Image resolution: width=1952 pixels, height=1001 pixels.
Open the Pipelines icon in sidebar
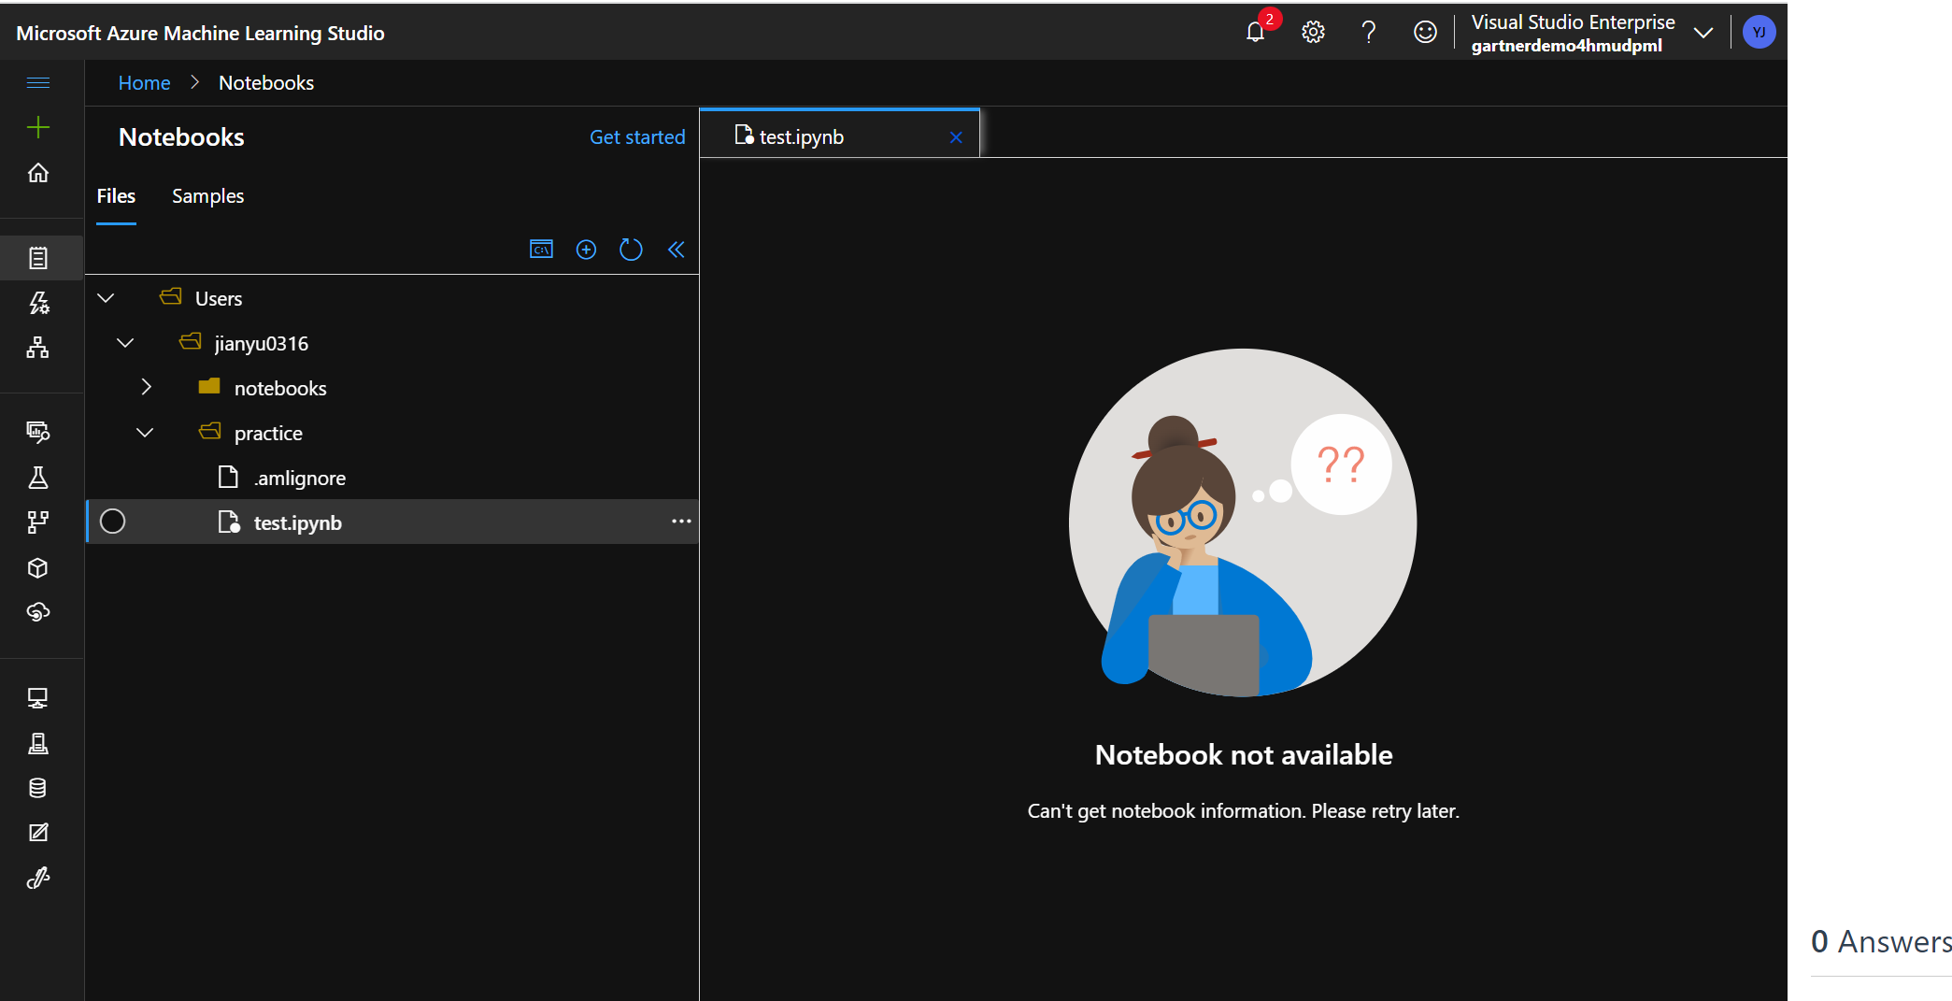click(x=38, y=522)
